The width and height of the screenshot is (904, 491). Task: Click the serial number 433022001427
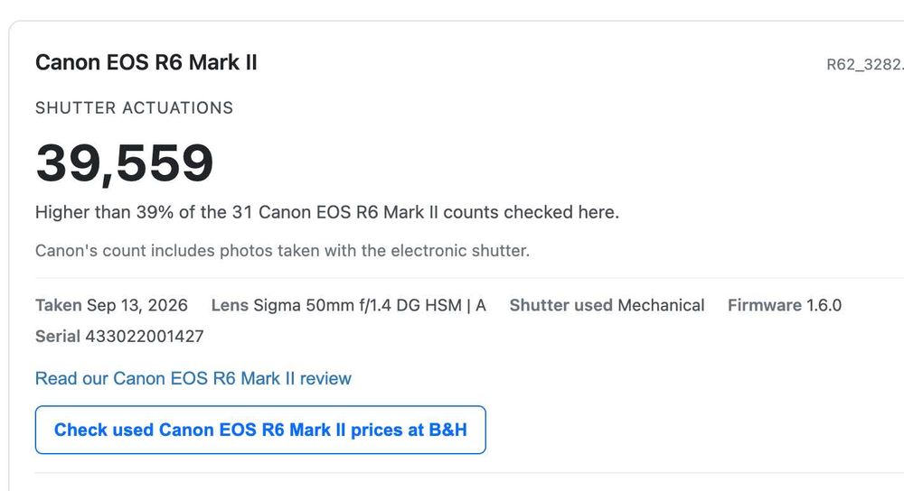[x=145, y=336]
